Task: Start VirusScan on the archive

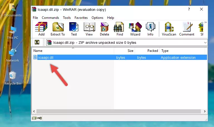Action: pos(169,29)
